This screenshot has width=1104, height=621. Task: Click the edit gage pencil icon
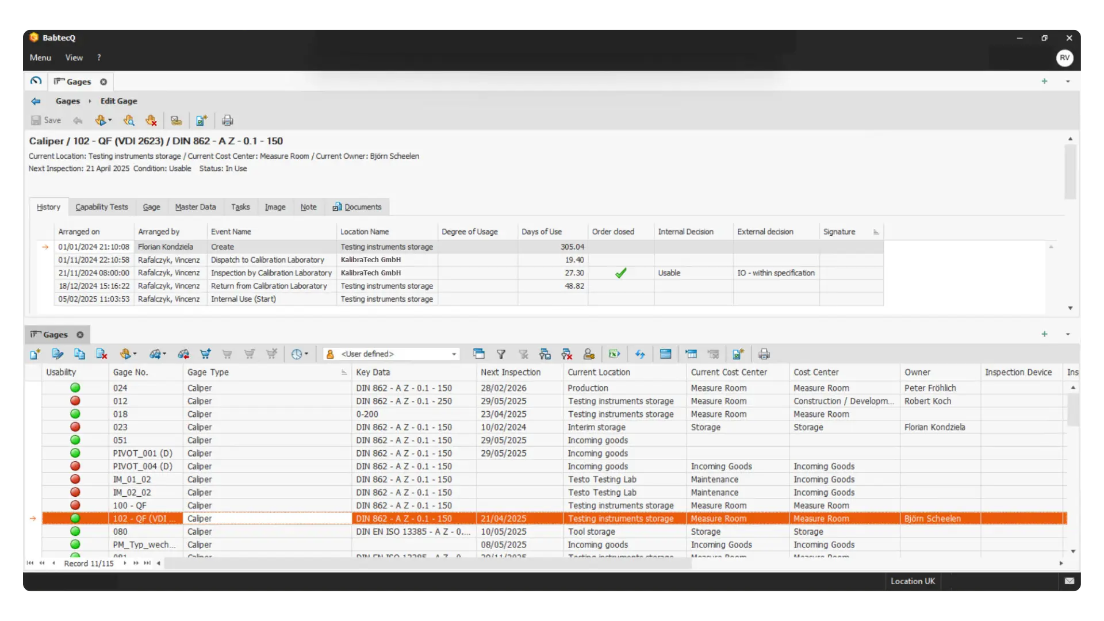click(x=57, y=354)
